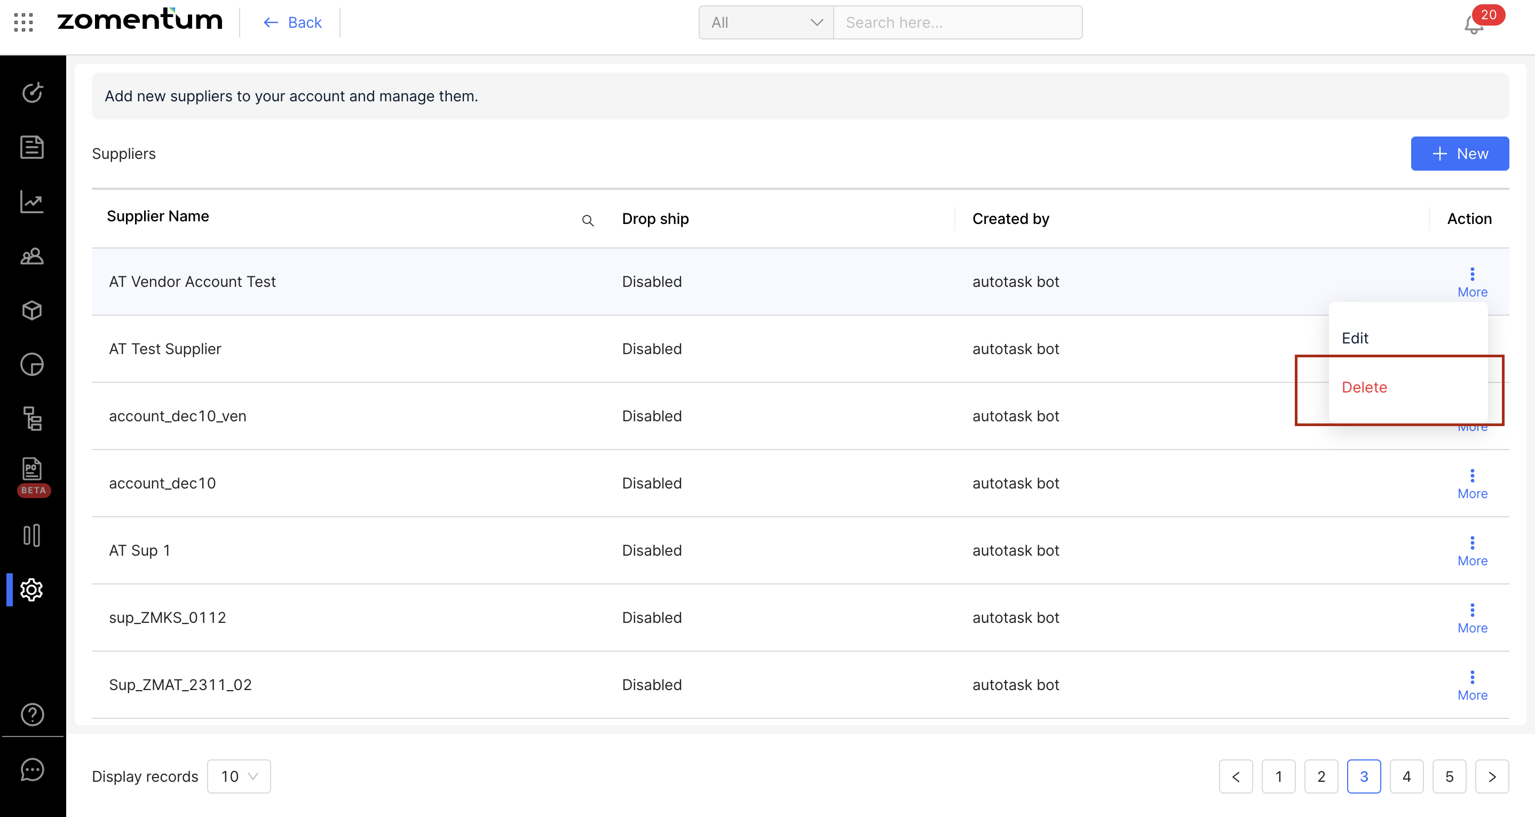Image resolution: width=1535 pixels, height=817 pixels.
Task: Click the help question mark icon
Action: [32, 714]
